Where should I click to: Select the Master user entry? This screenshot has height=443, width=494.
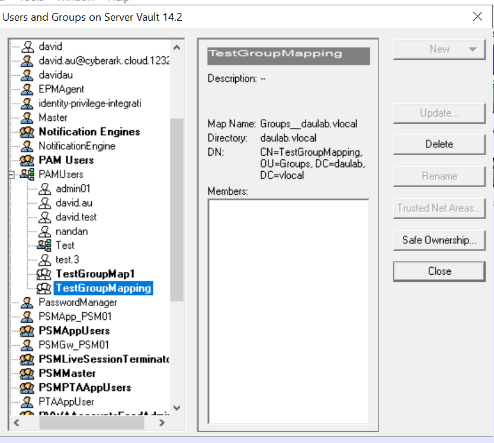coord(53,117)
